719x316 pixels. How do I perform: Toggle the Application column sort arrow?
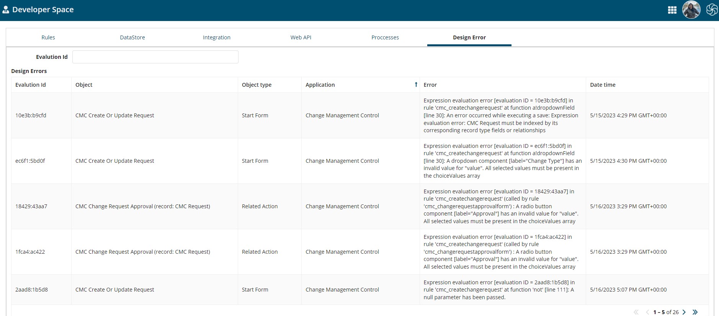[416, 85]
